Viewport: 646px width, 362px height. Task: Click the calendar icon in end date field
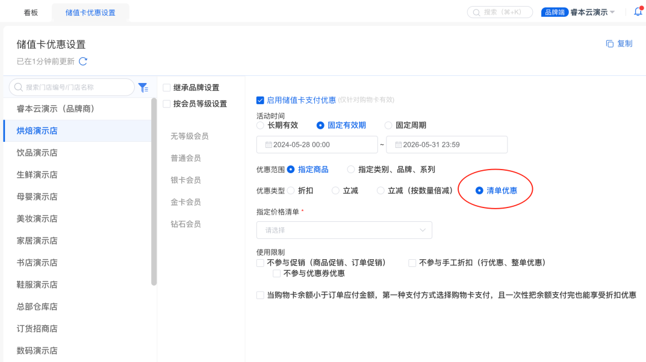click(x=398, y=145)
